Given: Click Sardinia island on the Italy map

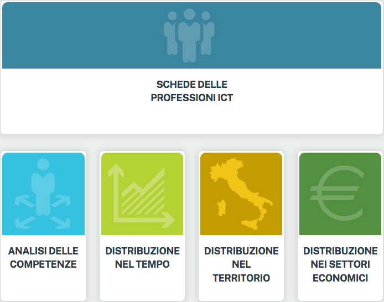Looking at the screenshot, I should 221,208.
